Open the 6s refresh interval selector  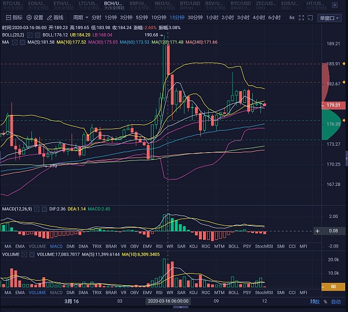[292, 17]
